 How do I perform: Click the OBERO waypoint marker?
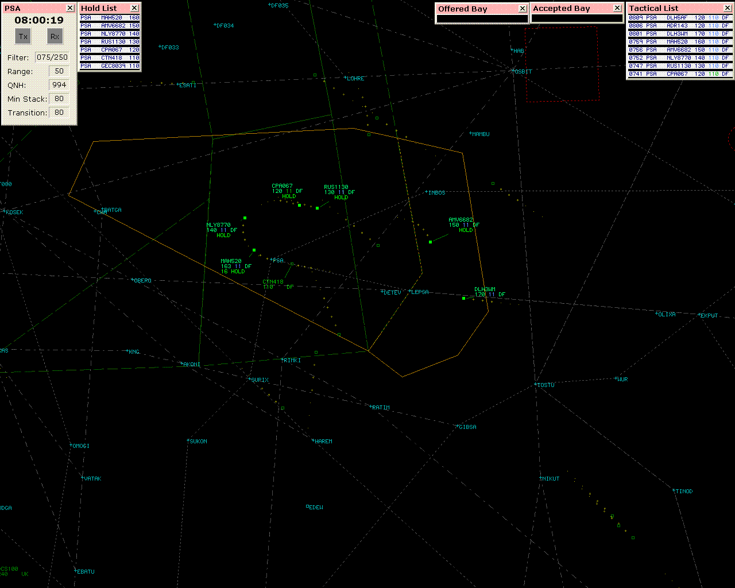coord(141,280)
